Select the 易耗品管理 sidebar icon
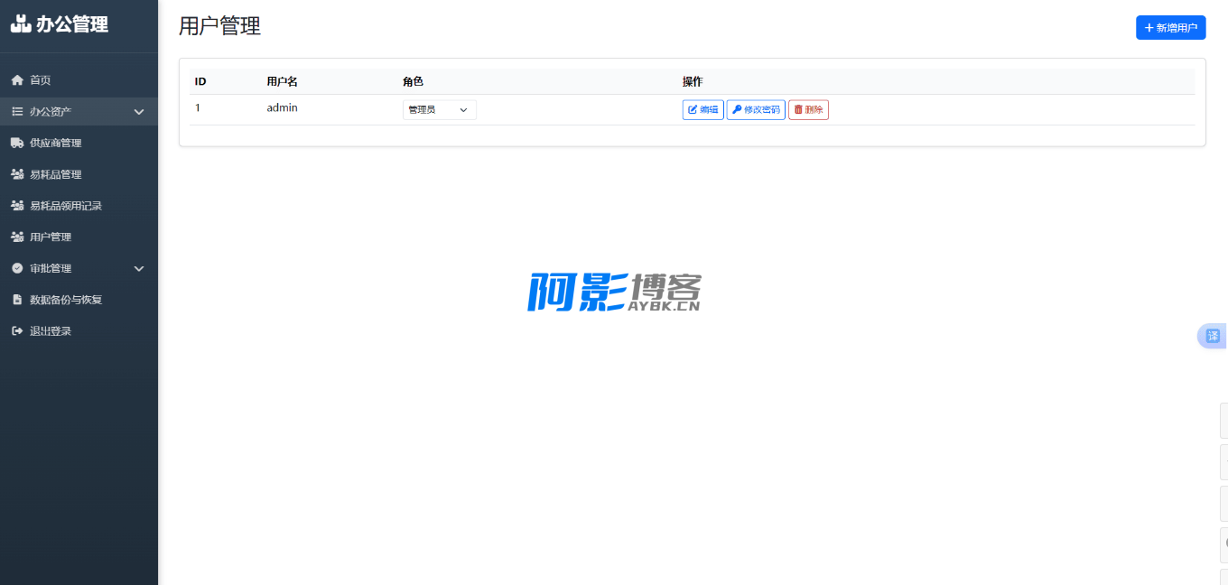 tap(17, 174)
